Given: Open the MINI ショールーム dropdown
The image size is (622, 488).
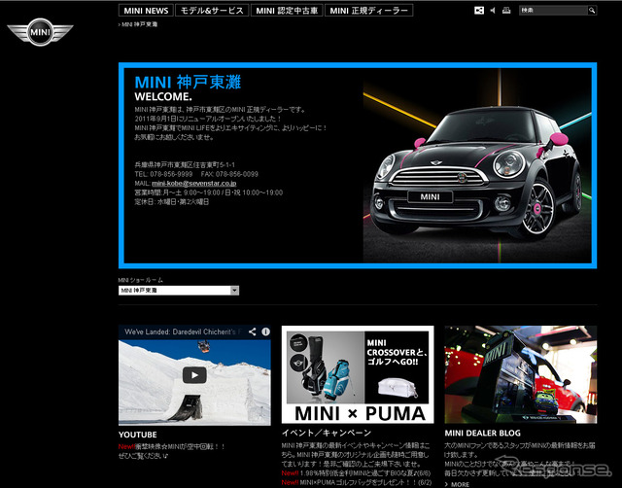Looking at the screenshot, I should [179, 291].
